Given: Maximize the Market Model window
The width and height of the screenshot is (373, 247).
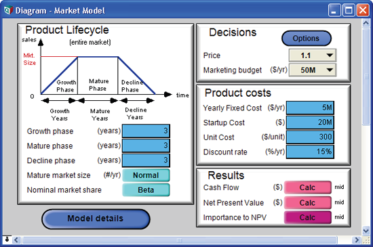Looking at the screenshot, I should [349, 10].
